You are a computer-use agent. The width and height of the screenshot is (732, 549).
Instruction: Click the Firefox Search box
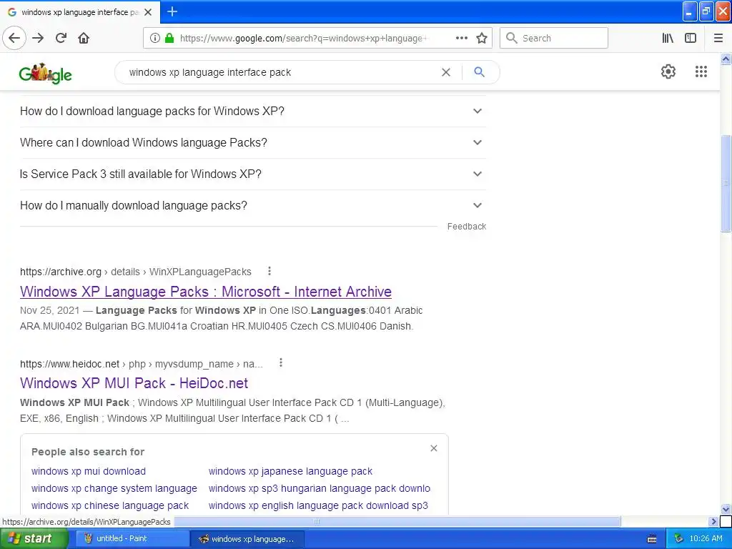tap(554, 38)
